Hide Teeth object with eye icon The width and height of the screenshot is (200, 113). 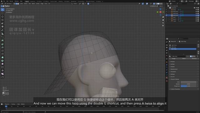pos(196,21)
